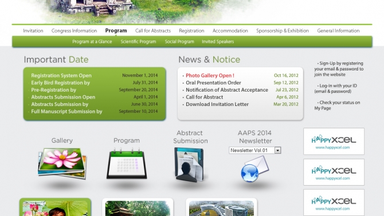Click the Check your status text

click(x=337, y=105)
